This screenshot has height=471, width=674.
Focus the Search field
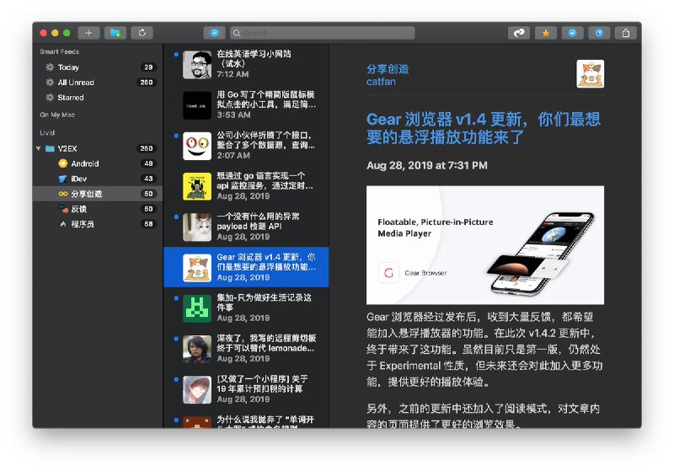(x=324, y=33)
